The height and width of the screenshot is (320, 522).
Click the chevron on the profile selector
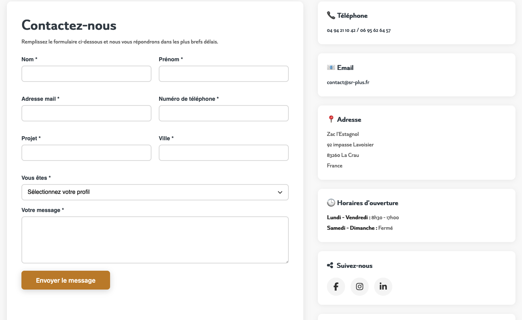point(280,192)
